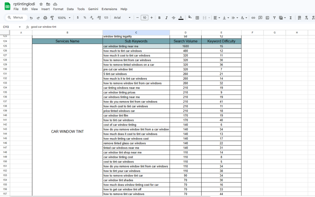Select the 'car window tinting near me' cell
This screenshot has height=197, width=315.
[x=136, y=46]
